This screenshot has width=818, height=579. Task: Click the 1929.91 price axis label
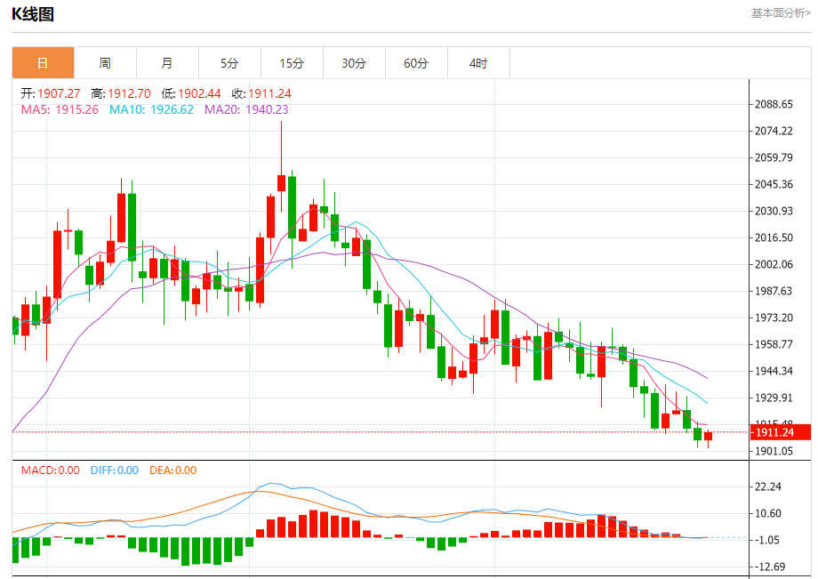[x=774, y=398]
